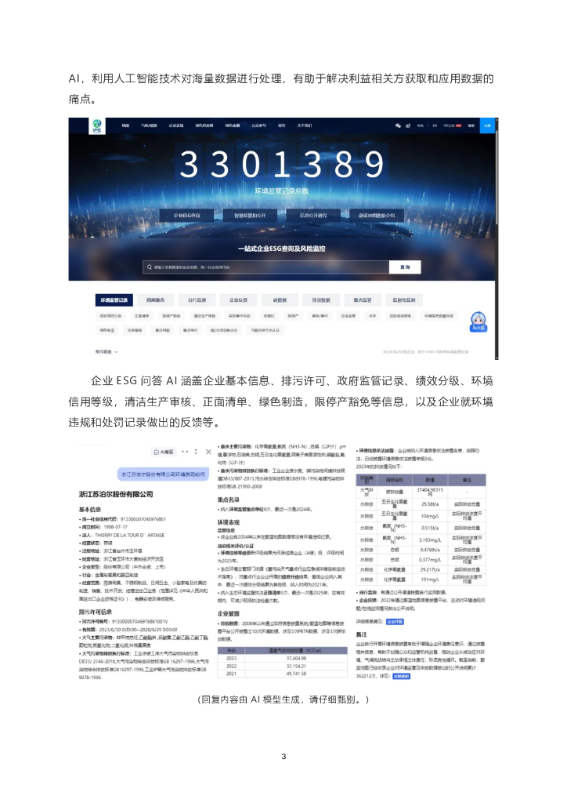The image size is (567, 803).
Task: Click the 登录 link in the header
Action: pos(471,125)
